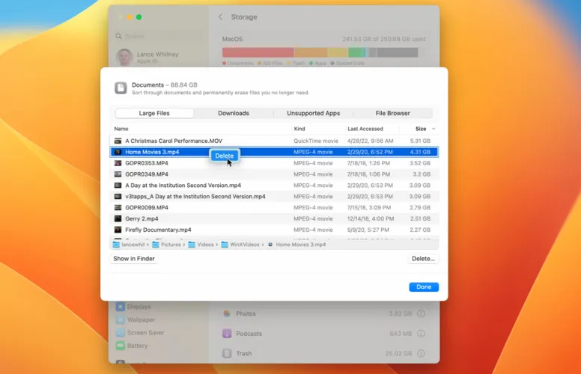
Task: Click the Pictures folder icon in path bar
Action: 156,245
